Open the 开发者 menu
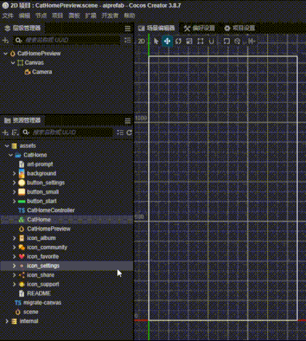Screen dimensions: 306x341 [x=110, y=16]
